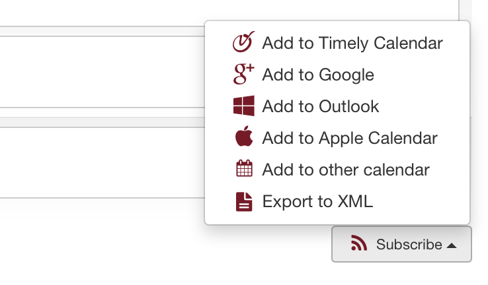Image resolution: width=488 pixels, height=285 pixels.
Task: Click the first white calendar cell area
Action: [x=102, y=72]
